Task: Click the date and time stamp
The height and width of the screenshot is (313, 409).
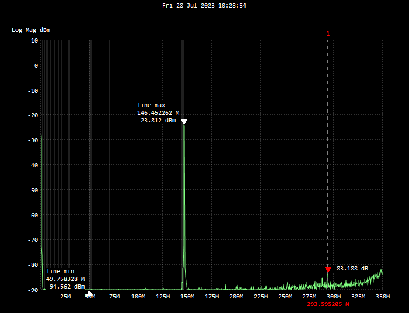Action: 204,5
